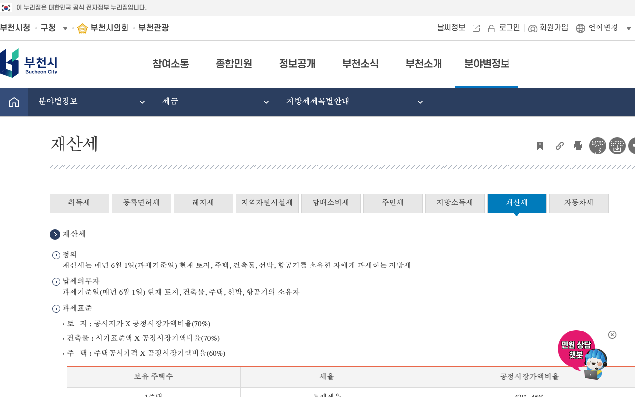Go to the home icon in breadcrumb bar
Image resolution: width=635 pixels, height=397 pixels.
click(14, 102)
